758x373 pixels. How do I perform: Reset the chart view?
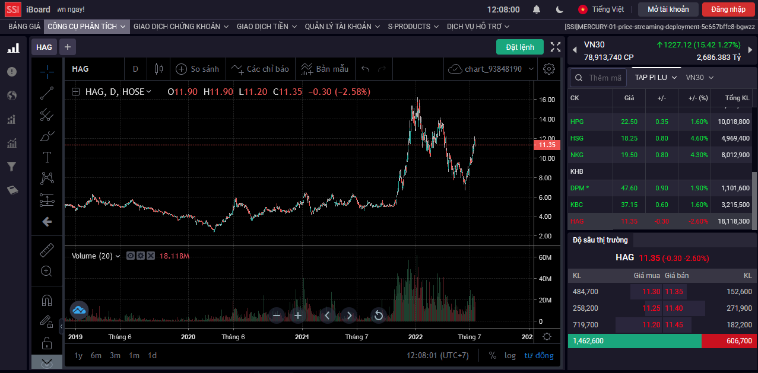[378, 315]
